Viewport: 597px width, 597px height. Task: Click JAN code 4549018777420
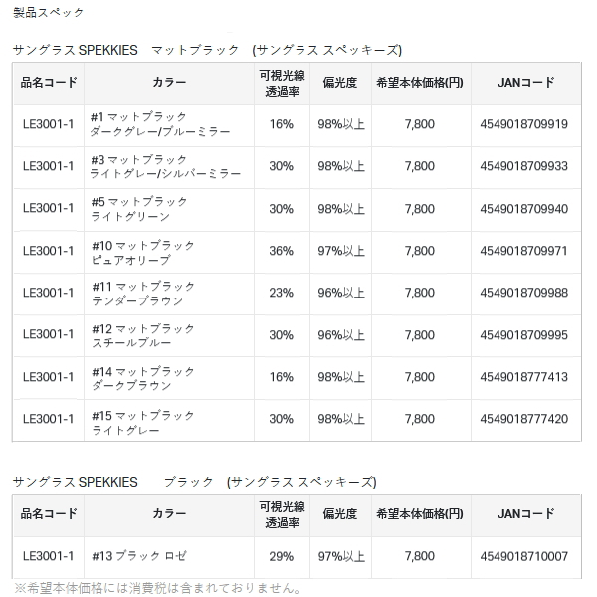tap(523, 419)
